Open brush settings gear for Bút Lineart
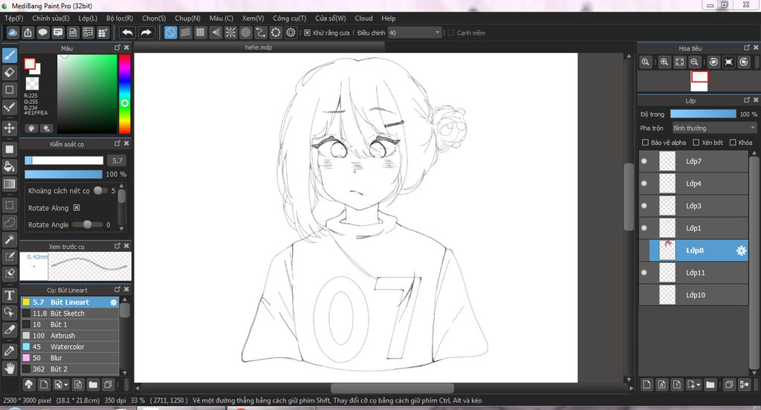Screen dimensions: 761x410 (114, 302)
